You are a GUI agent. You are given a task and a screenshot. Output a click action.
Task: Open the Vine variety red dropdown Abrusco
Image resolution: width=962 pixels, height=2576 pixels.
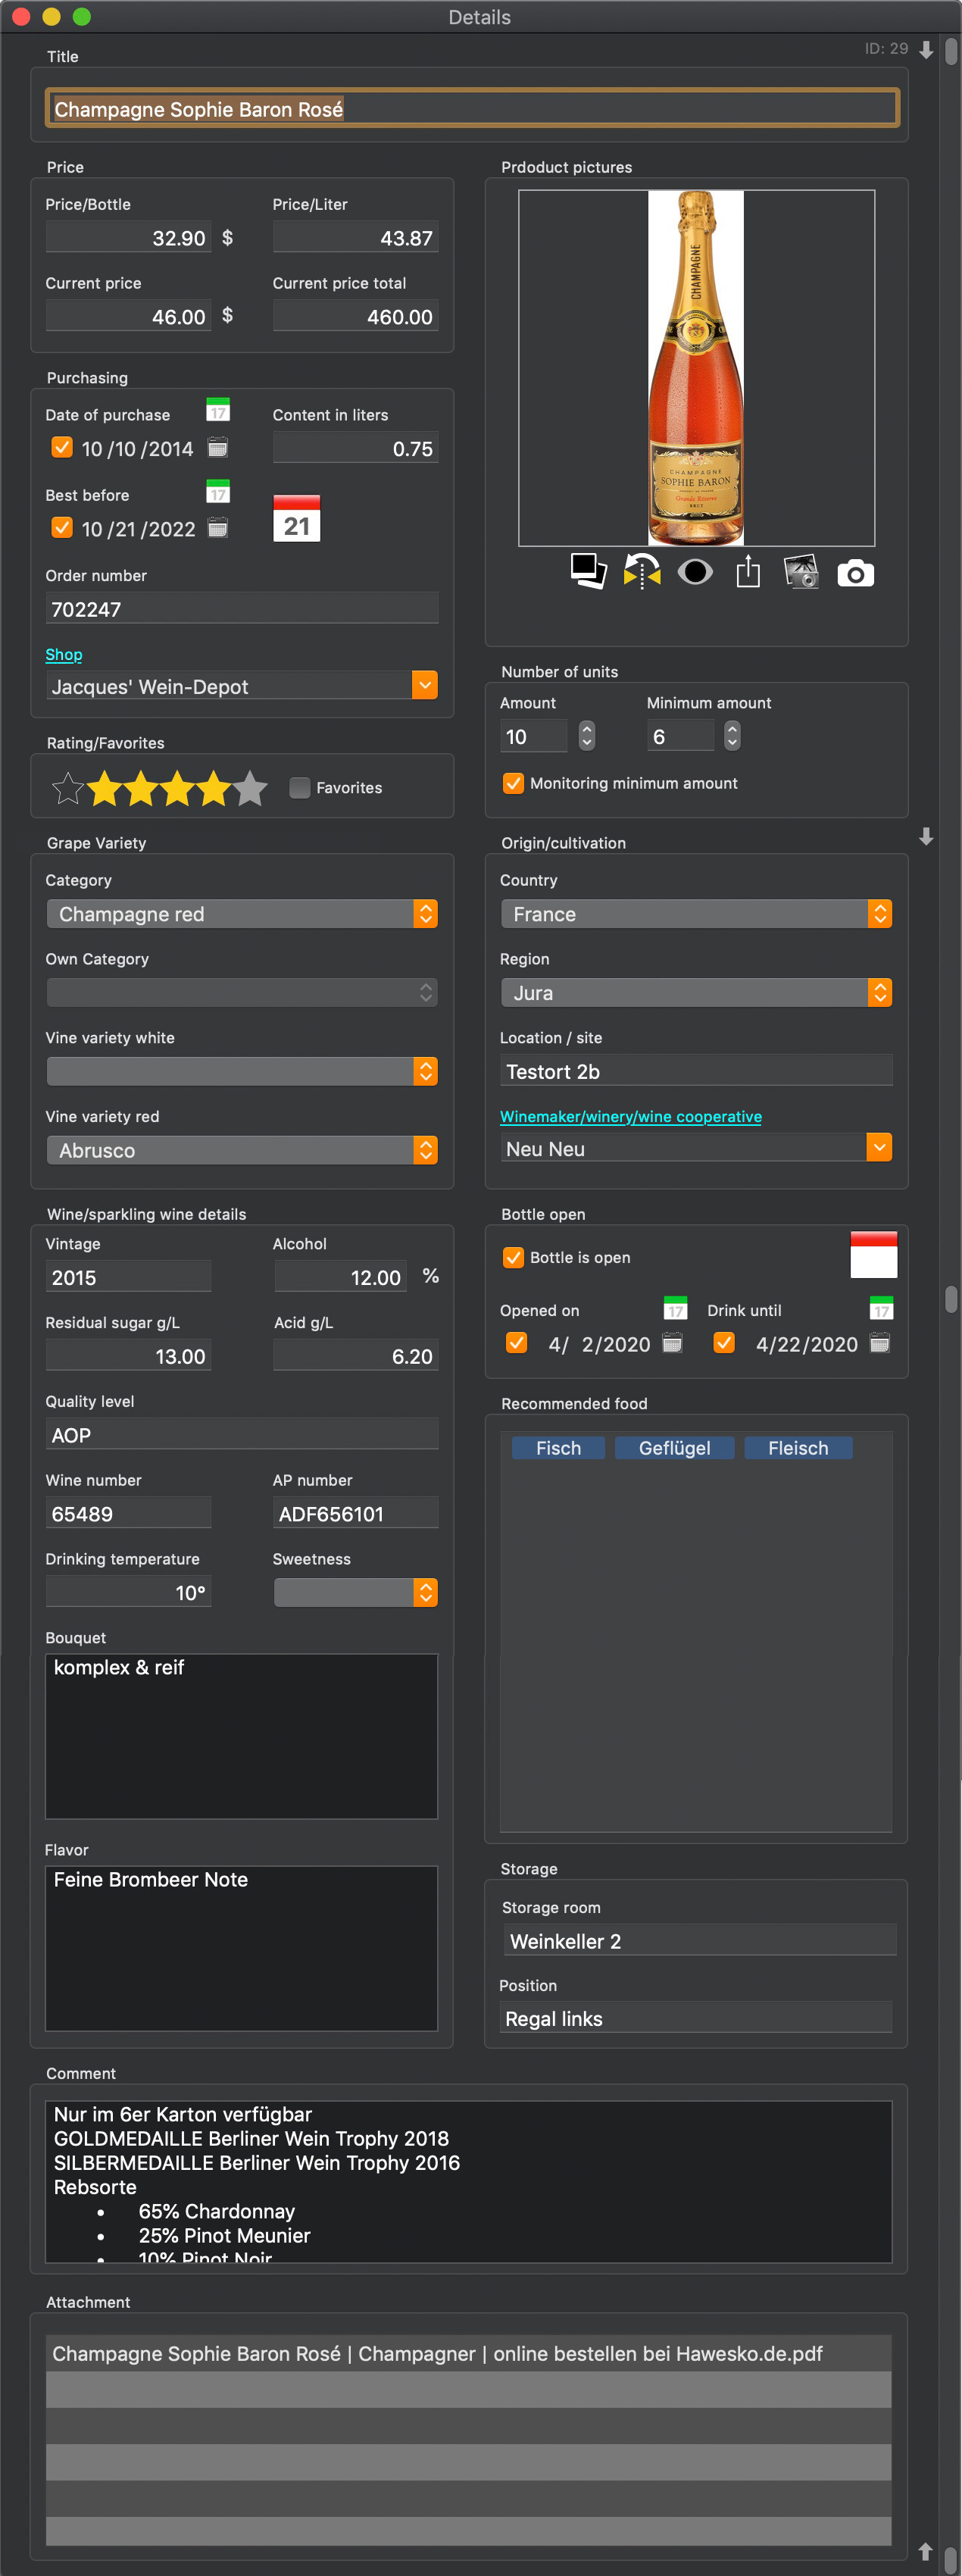point(242,1150)
